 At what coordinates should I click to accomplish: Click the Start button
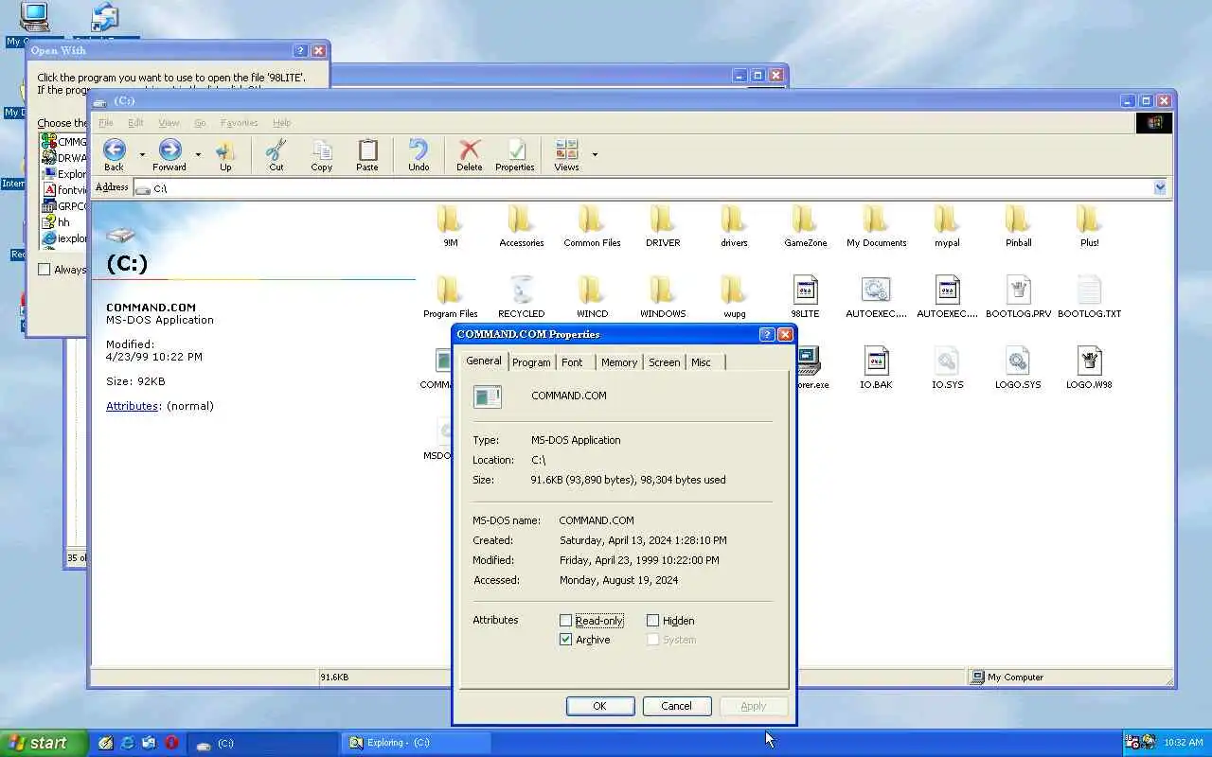[44, 743]
